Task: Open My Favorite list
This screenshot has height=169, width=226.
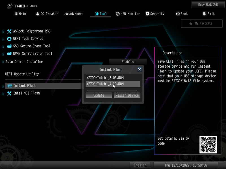Action: (x=202, y=23)
